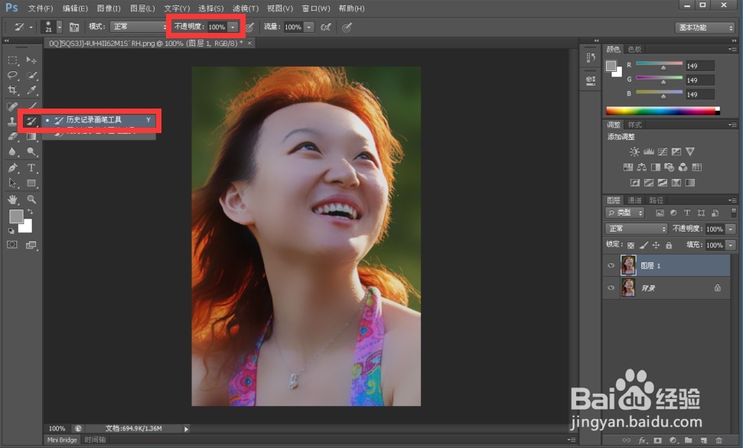Select the Path Selection tool

[12, 183]
